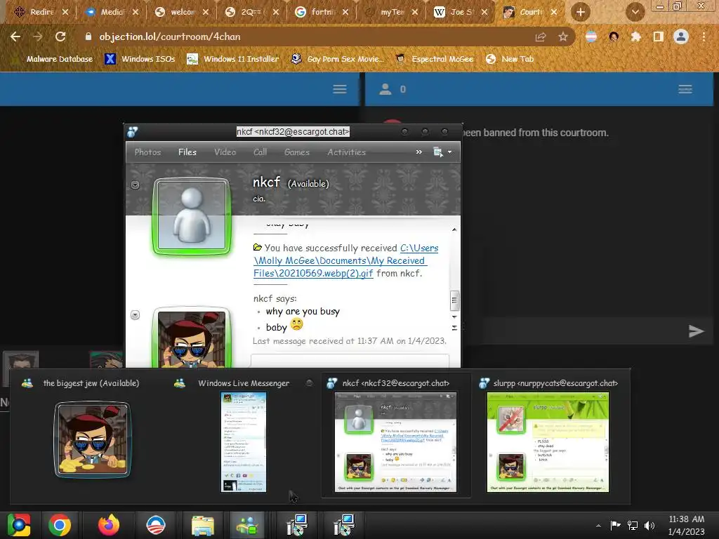The width and height of the screenshot is (719, 539).
Task: Reload the objection.lol page
Action: (60, 36)
